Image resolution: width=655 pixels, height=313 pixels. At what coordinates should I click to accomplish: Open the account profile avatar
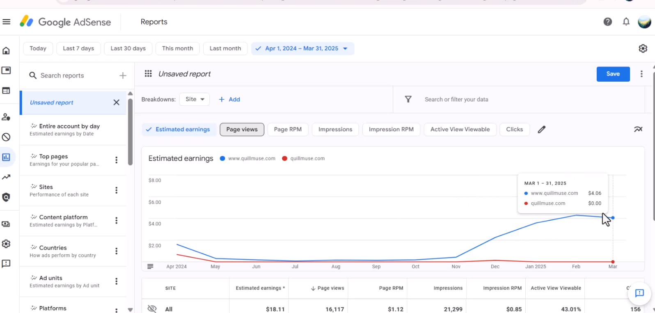(x=644, y=22)
